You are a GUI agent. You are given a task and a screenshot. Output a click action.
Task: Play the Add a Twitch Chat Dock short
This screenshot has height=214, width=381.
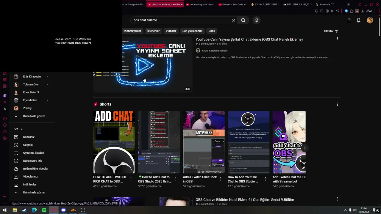pos(204,142)
